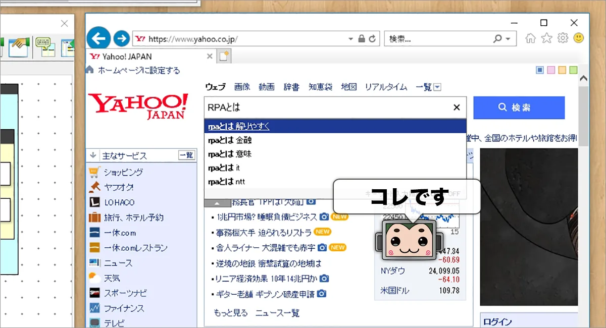
Task: Click the camera icon beside 舎人ライナー headline
Action: [x=323, y=247]
